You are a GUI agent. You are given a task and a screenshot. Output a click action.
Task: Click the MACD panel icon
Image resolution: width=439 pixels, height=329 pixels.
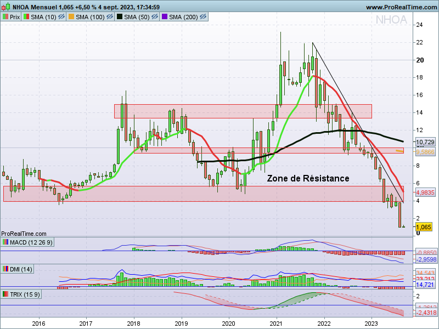(x=5, y=242)
